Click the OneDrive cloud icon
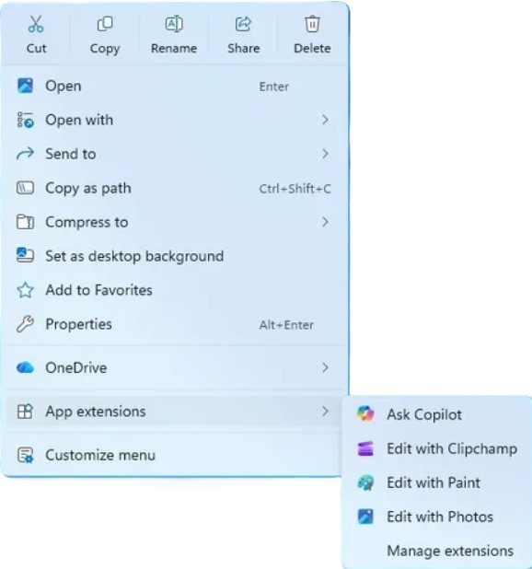 25,367
